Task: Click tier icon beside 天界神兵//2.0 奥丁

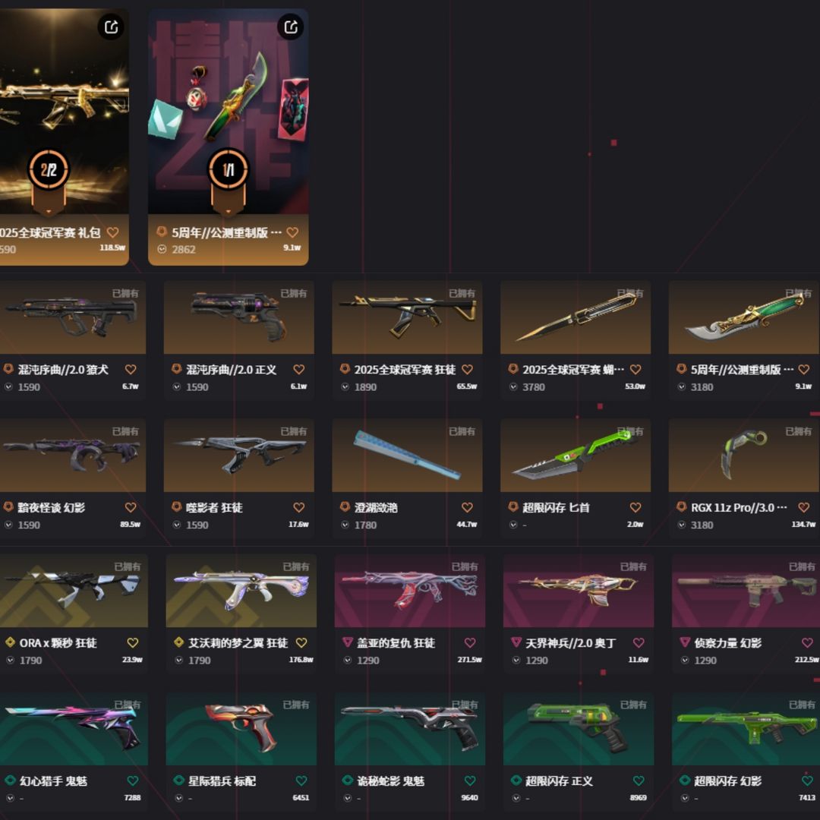Action: coord(516,642)
